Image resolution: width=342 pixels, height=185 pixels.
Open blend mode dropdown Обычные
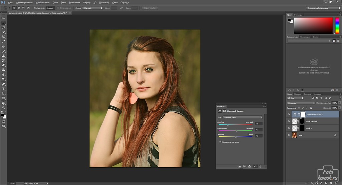coord(301,103)
